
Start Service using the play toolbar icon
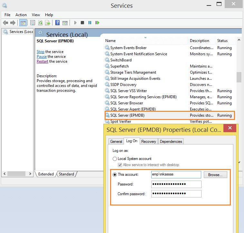click(75, 23)
